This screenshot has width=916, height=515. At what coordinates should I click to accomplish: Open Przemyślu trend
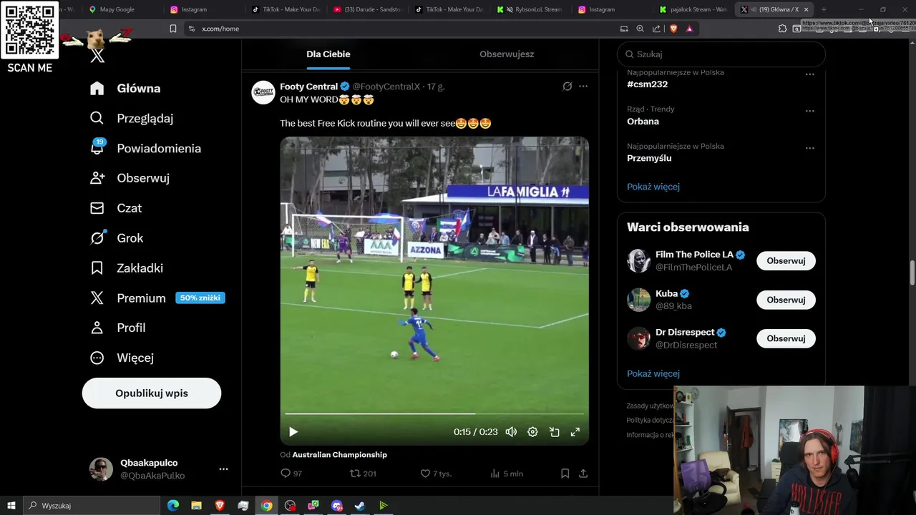(x=649, y=158)
